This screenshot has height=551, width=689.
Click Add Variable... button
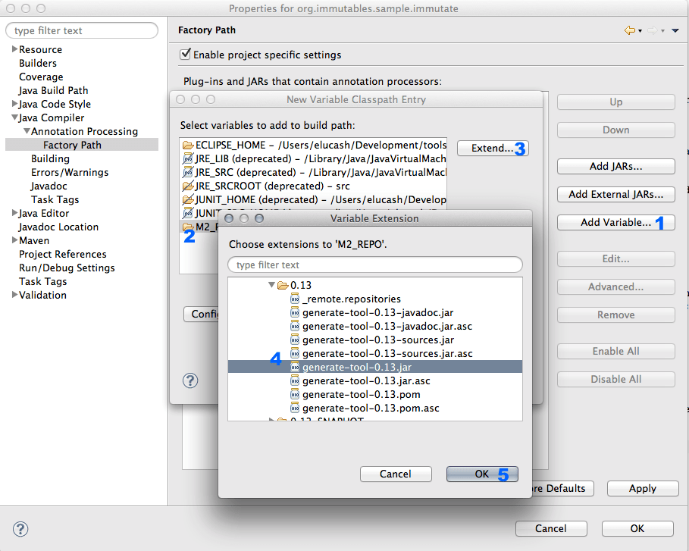[616, 222]
